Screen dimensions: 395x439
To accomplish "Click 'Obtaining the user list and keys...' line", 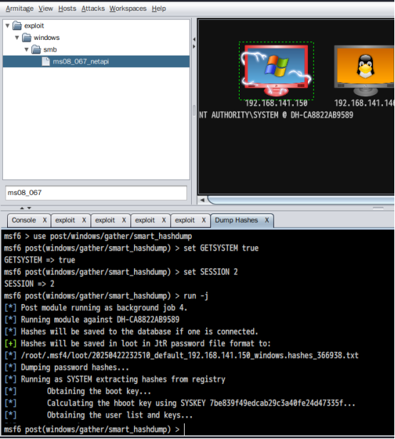I will (x=120, y=415).
